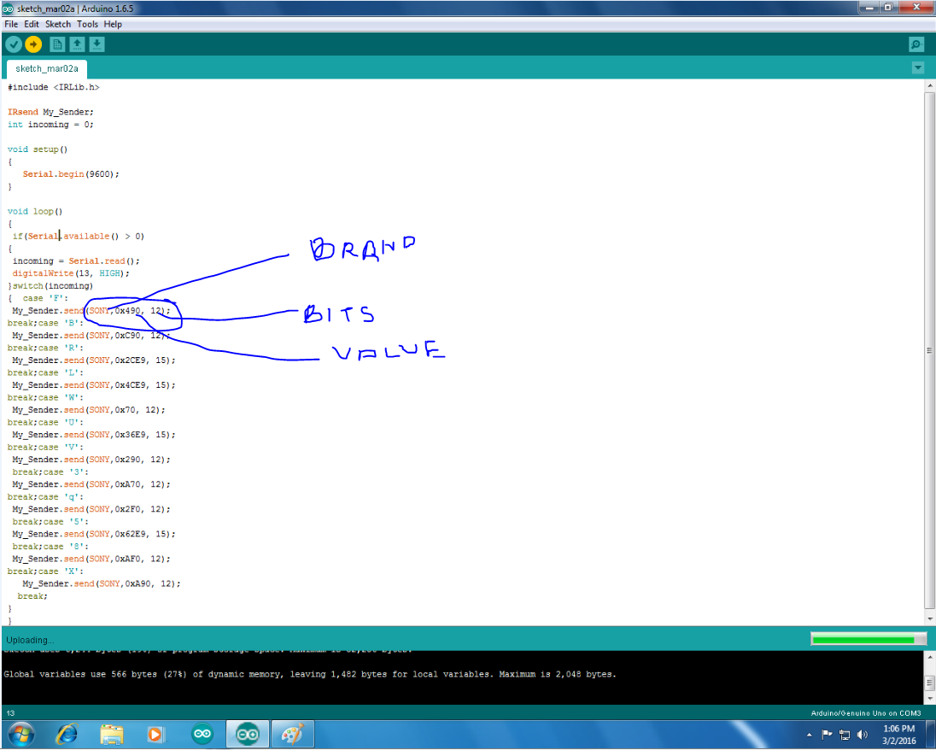The width and height of the screenshot is (936, 750).
Task: Create a new sketch with New icon
Action: click(x=57, y=44)
